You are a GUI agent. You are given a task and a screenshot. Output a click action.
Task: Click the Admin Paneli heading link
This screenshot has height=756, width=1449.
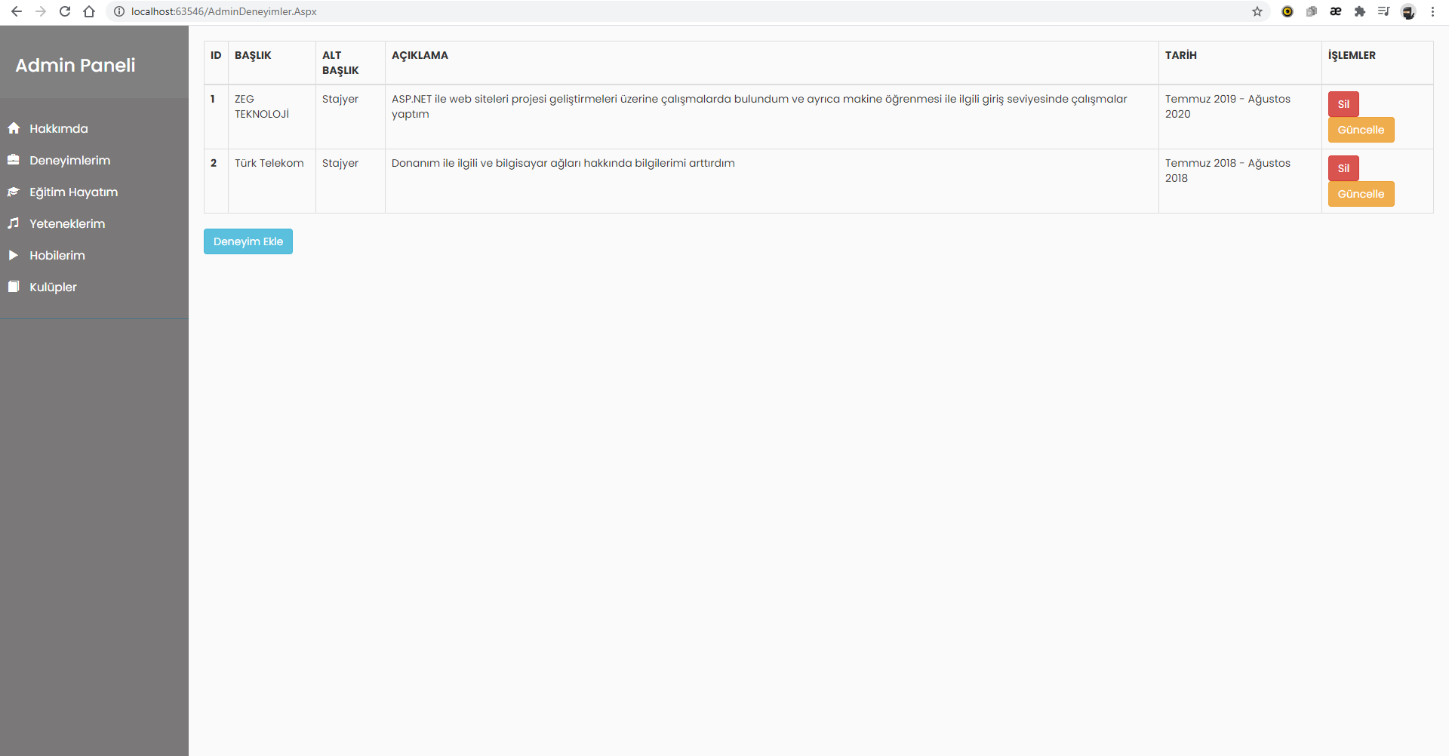75,65
